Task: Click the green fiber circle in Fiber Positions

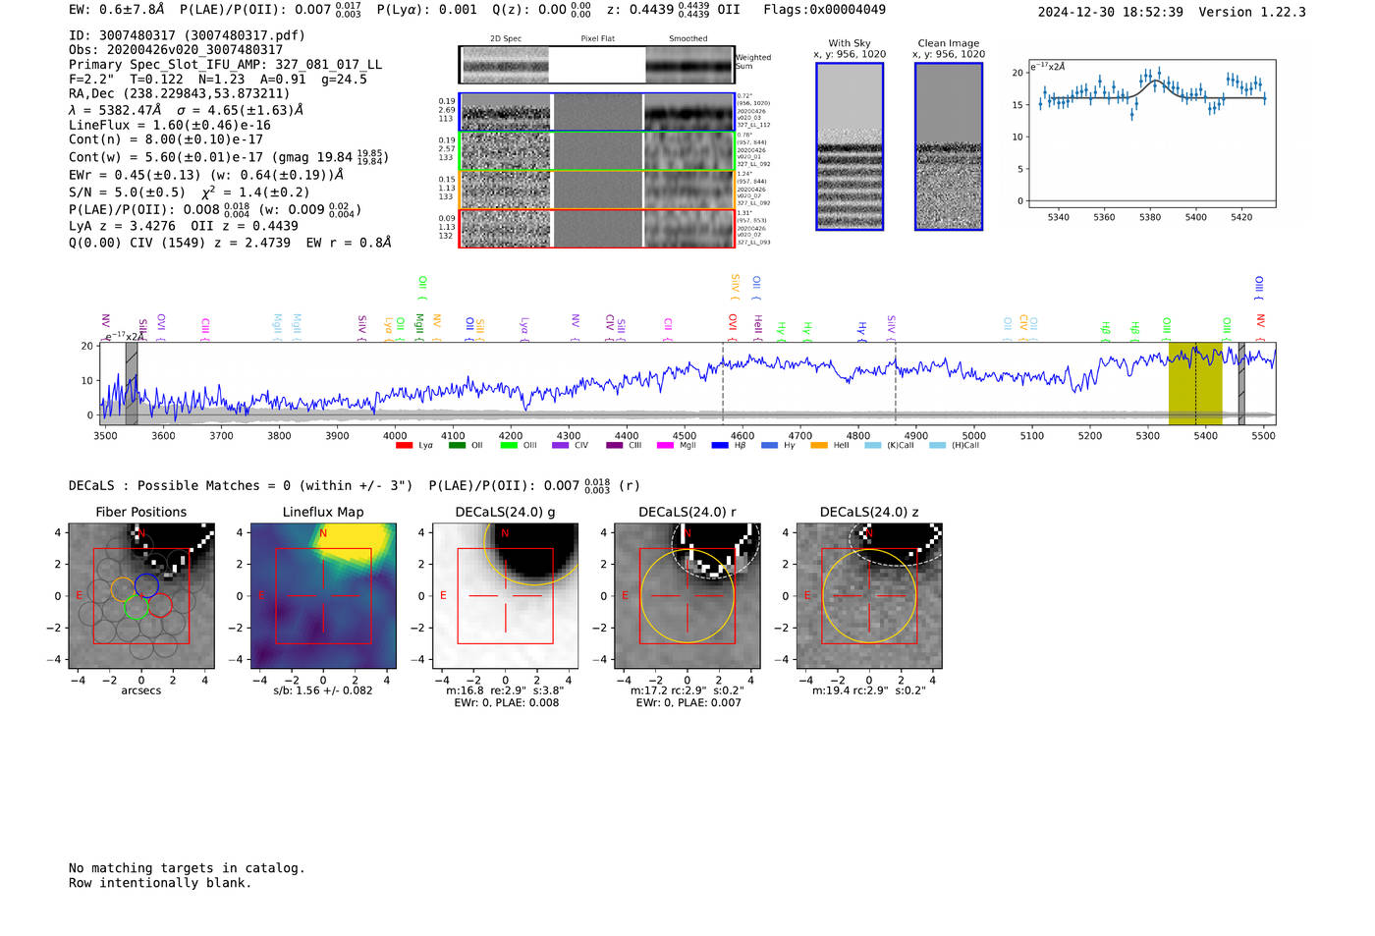Action: (136, 608)
